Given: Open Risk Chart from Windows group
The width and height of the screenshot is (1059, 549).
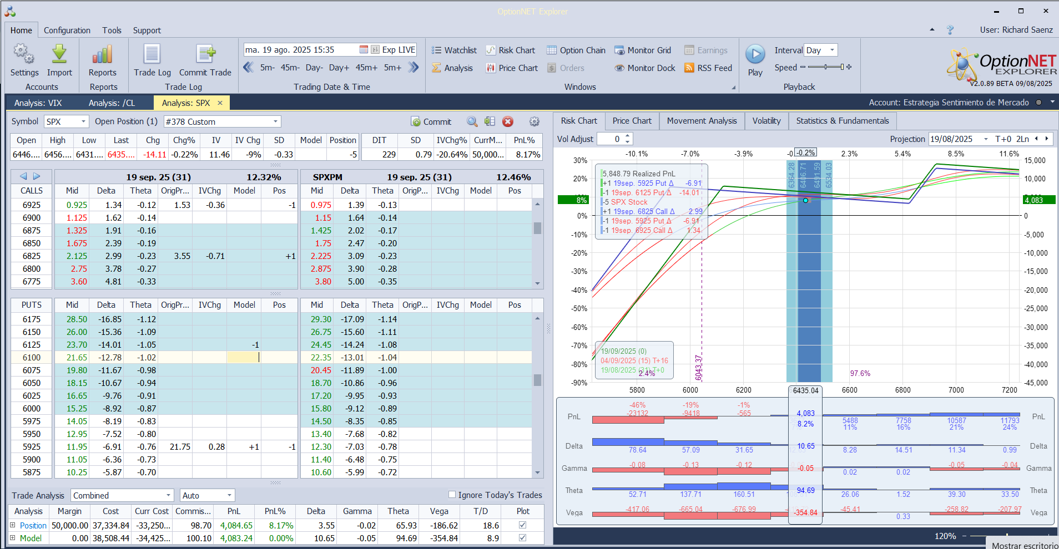Looking at the screenshot, I should [511, 50].
